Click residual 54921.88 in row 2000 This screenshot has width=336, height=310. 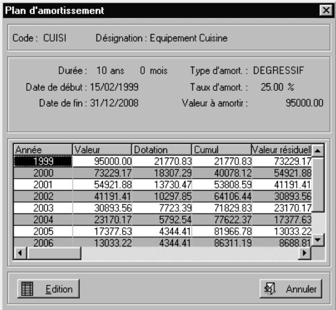tap(282, 173)
